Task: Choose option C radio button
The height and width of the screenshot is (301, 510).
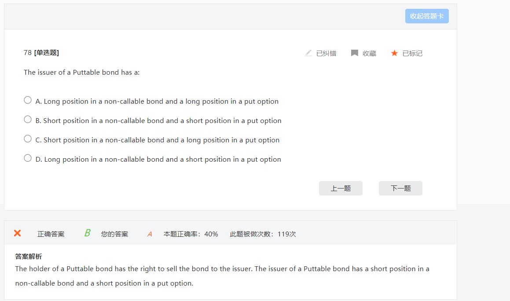Action: coord(28,139)
